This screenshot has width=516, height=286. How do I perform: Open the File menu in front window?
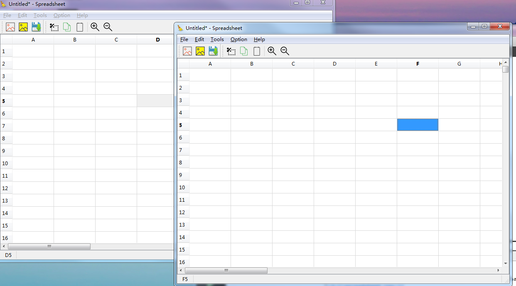[x=184, y=39]
